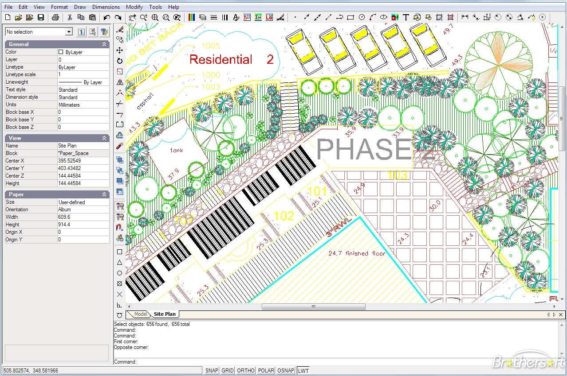Viewport: 567px width, 376px height.
Task: Activate the Text tool
Action: (406, 17)
